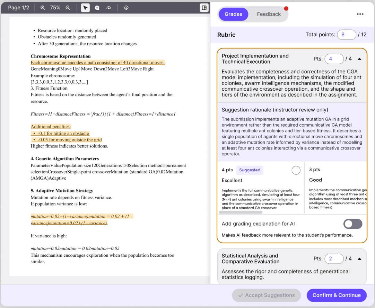Click '5. Adaptive Mutation Strategy' heading

point(62,191)
